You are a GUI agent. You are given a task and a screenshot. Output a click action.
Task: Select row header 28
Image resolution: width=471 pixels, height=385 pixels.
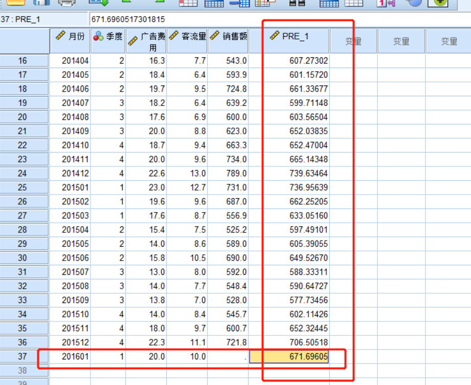tap(24, 229)
